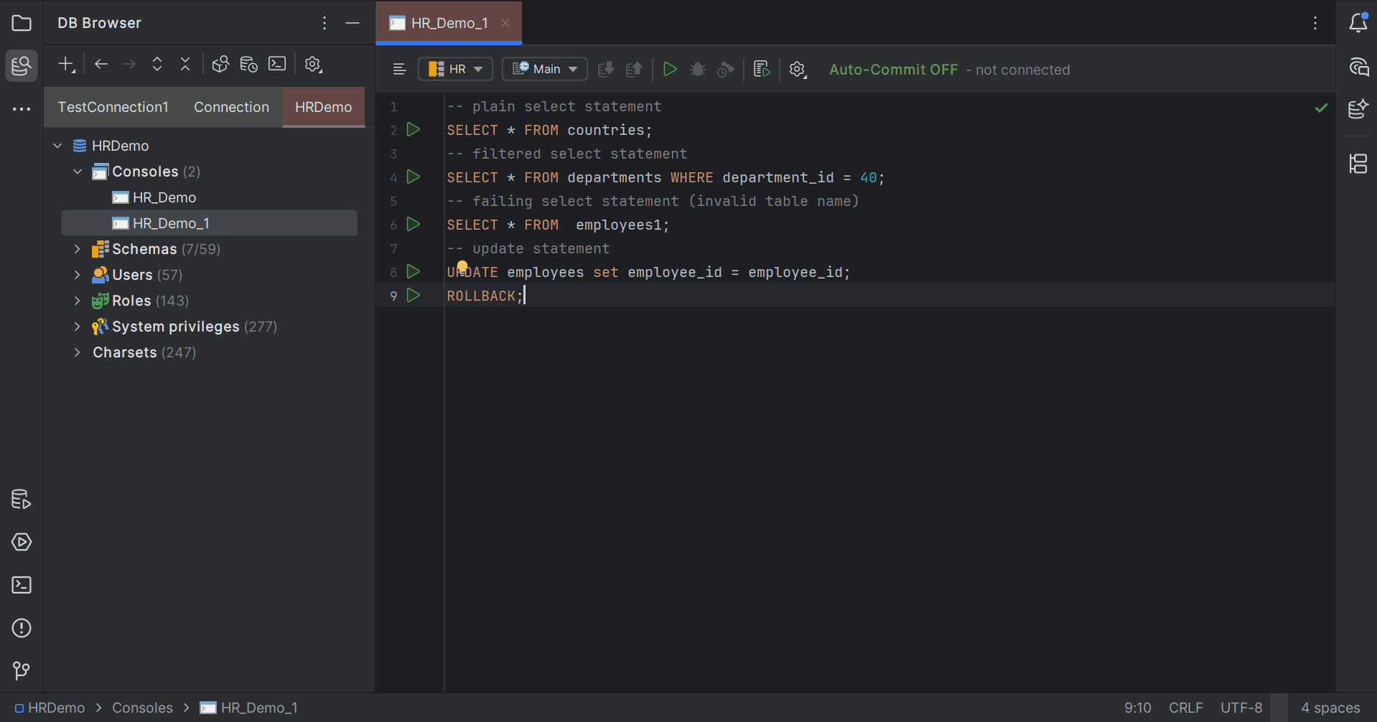Open the Consoles breadcrumb at the bottom
1377x722 pixels.
coord(142,708)
